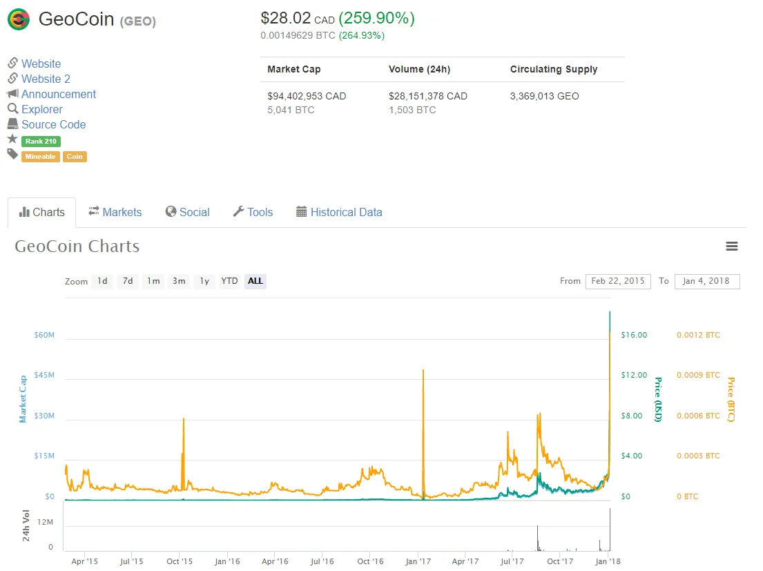
Task: Click the 5,041 BTC market cap value
Action: (x=291, y=110)
